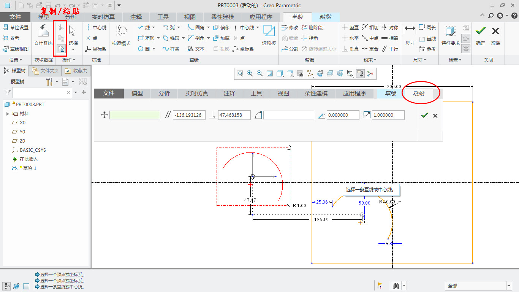Open model tree tools hammer icon

(49, 82)
